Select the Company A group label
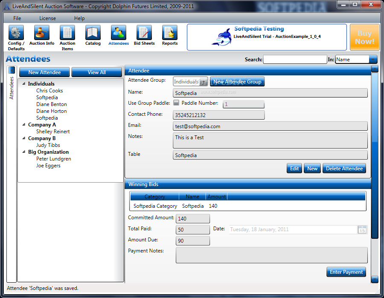 pos(42,125)
